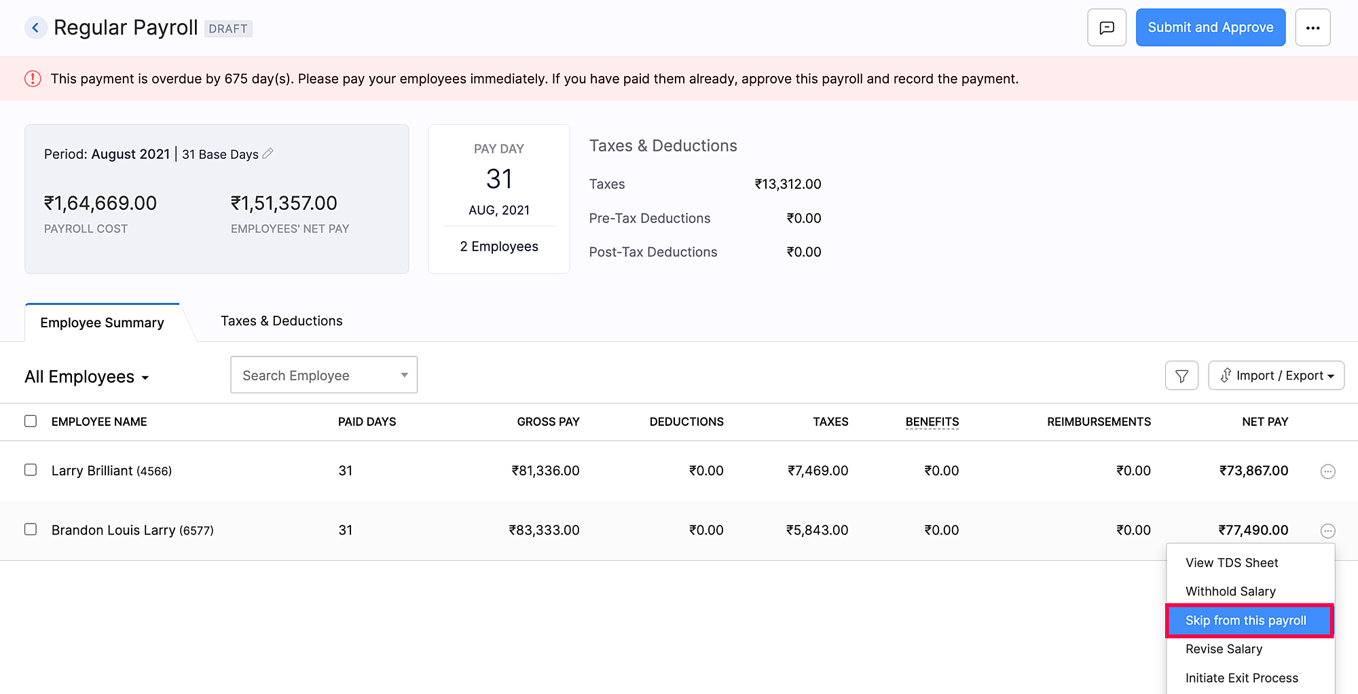
Task: Edit base days with the pencil icon
Action: click(268, 153)
